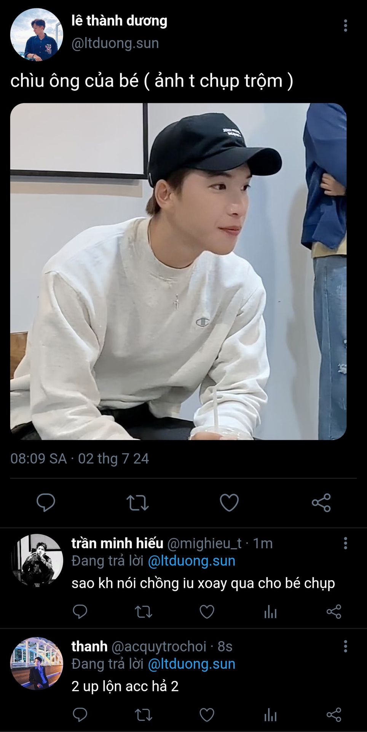View analytics for thanh's reply

click(270, 714)
